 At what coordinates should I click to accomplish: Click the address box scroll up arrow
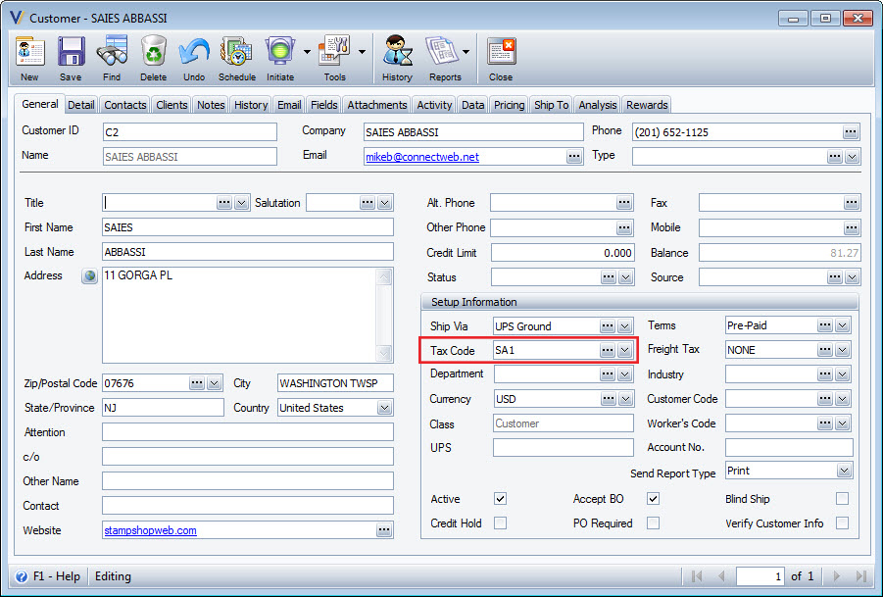tap(384, 277)
